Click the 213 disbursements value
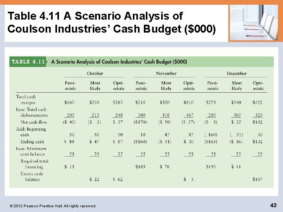This screenshot has height=212, width=283. [95, 115]
